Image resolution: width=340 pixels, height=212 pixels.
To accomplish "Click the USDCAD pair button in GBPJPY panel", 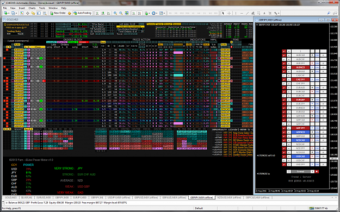I will point(300,157).
